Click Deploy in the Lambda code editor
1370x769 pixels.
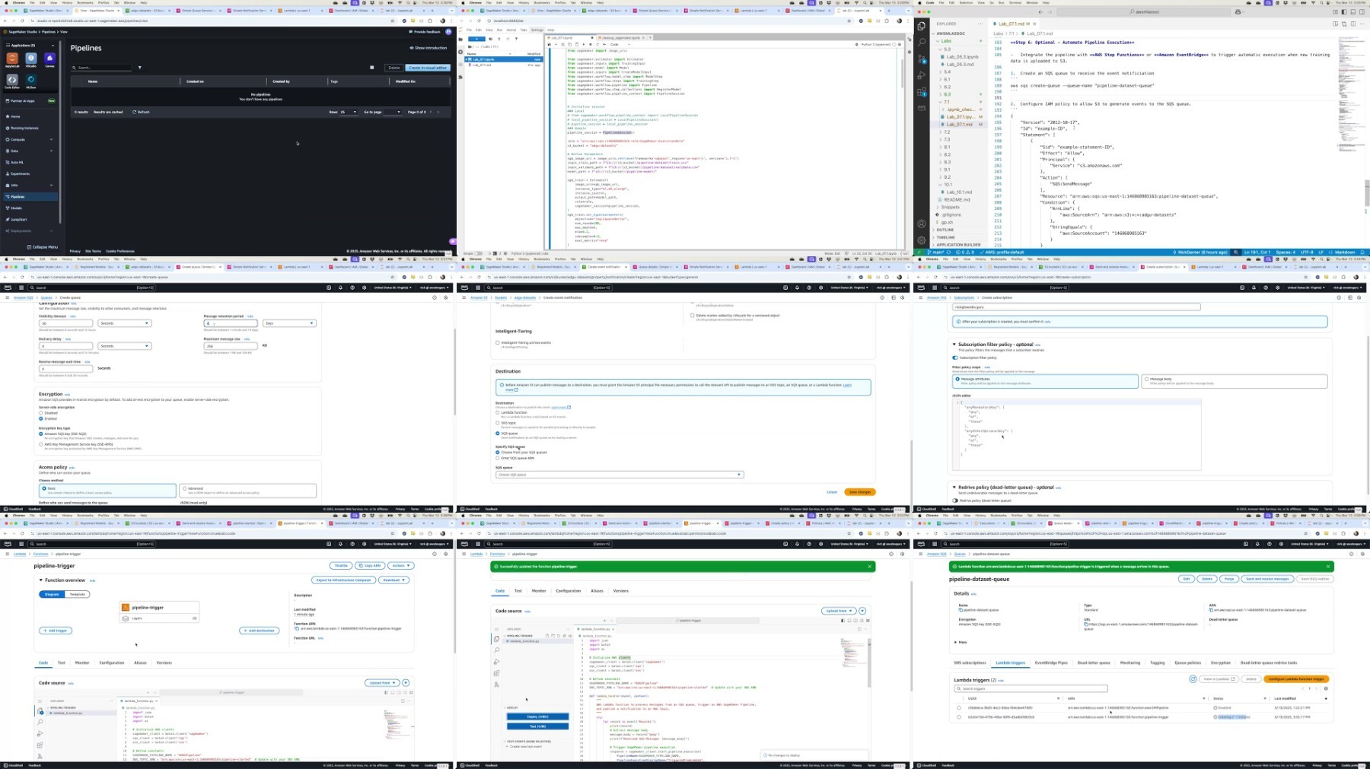[537, 717]
